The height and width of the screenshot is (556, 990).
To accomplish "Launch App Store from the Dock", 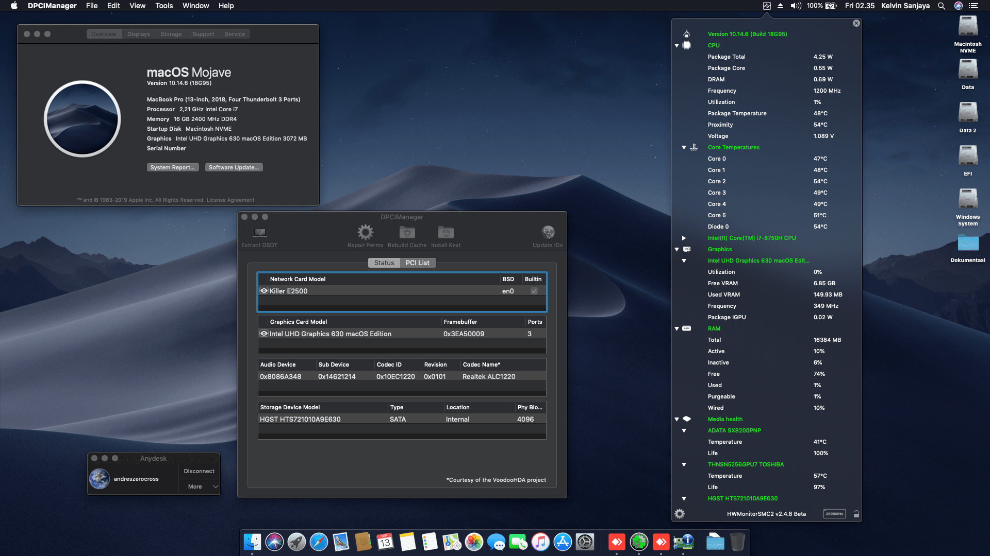I will (x=562, y=542).
